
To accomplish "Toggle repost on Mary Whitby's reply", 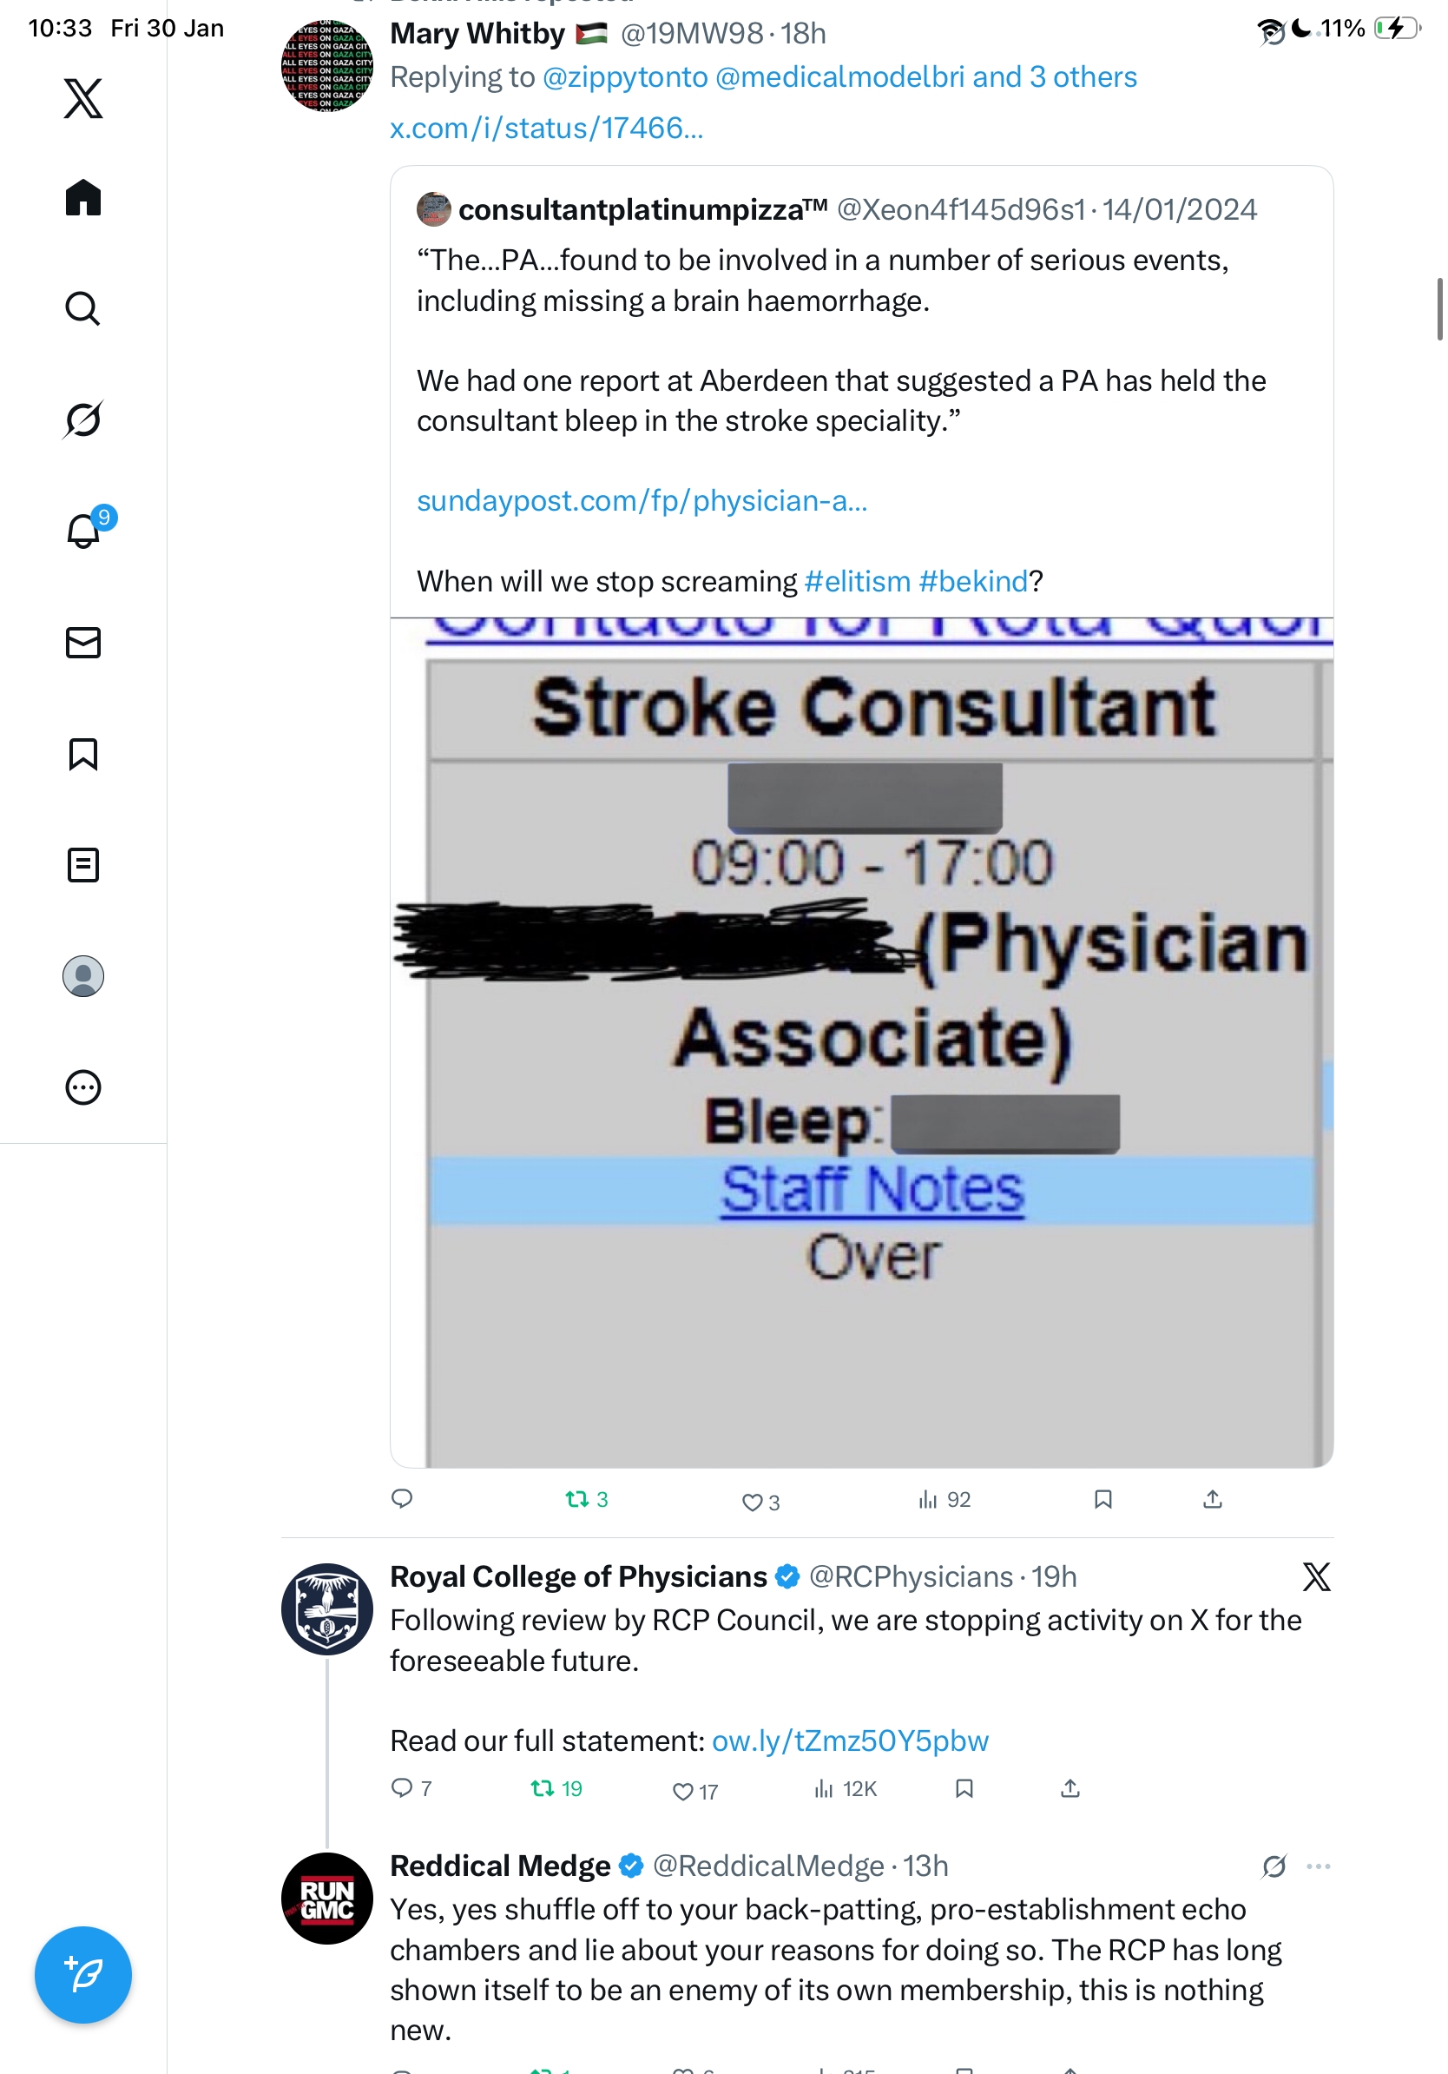I will pos(576,1500).
